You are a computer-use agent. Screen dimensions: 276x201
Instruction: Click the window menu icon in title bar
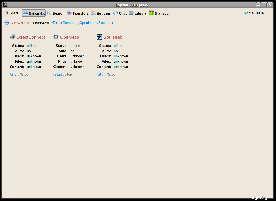click(5, 4)
